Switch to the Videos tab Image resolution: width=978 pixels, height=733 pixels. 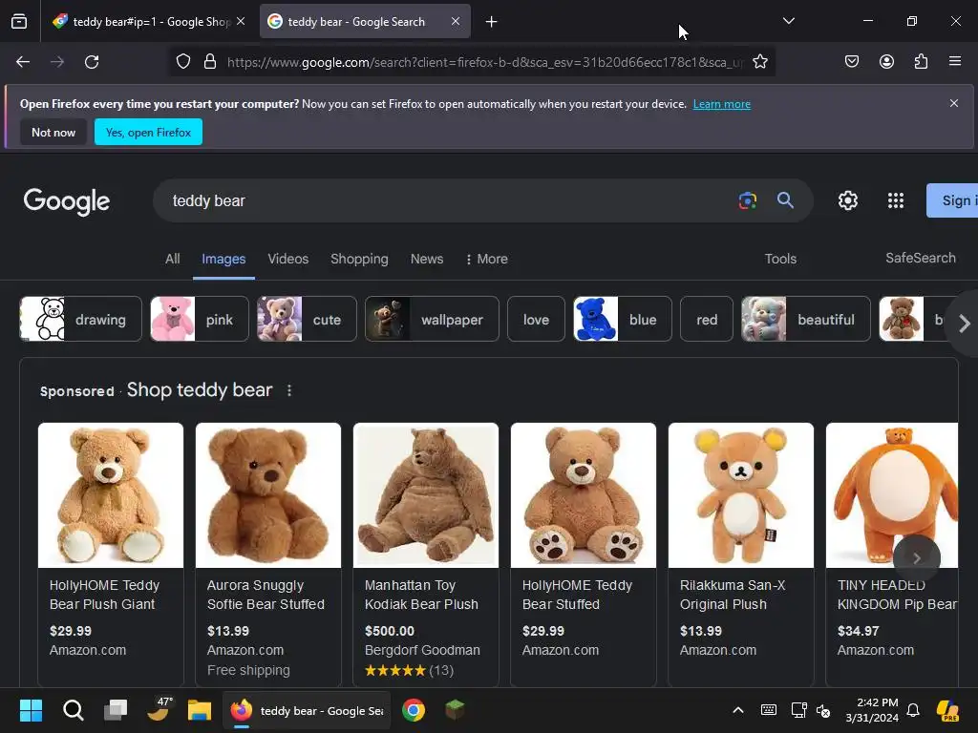(288, 259)
